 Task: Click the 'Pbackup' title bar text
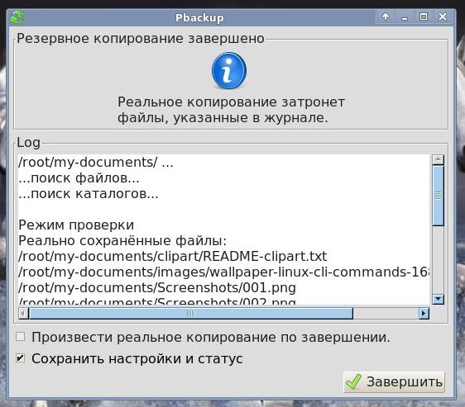(199, 18)
